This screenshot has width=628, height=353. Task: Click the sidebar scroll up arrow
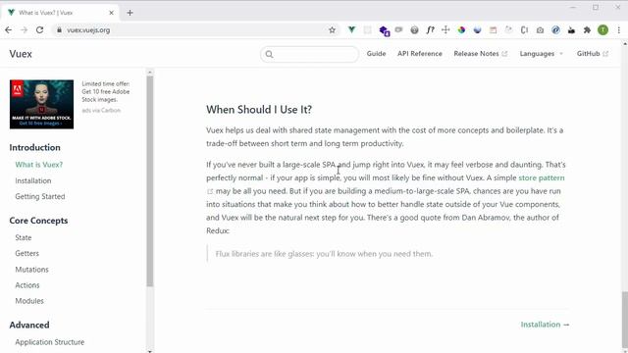coord(150,73)
